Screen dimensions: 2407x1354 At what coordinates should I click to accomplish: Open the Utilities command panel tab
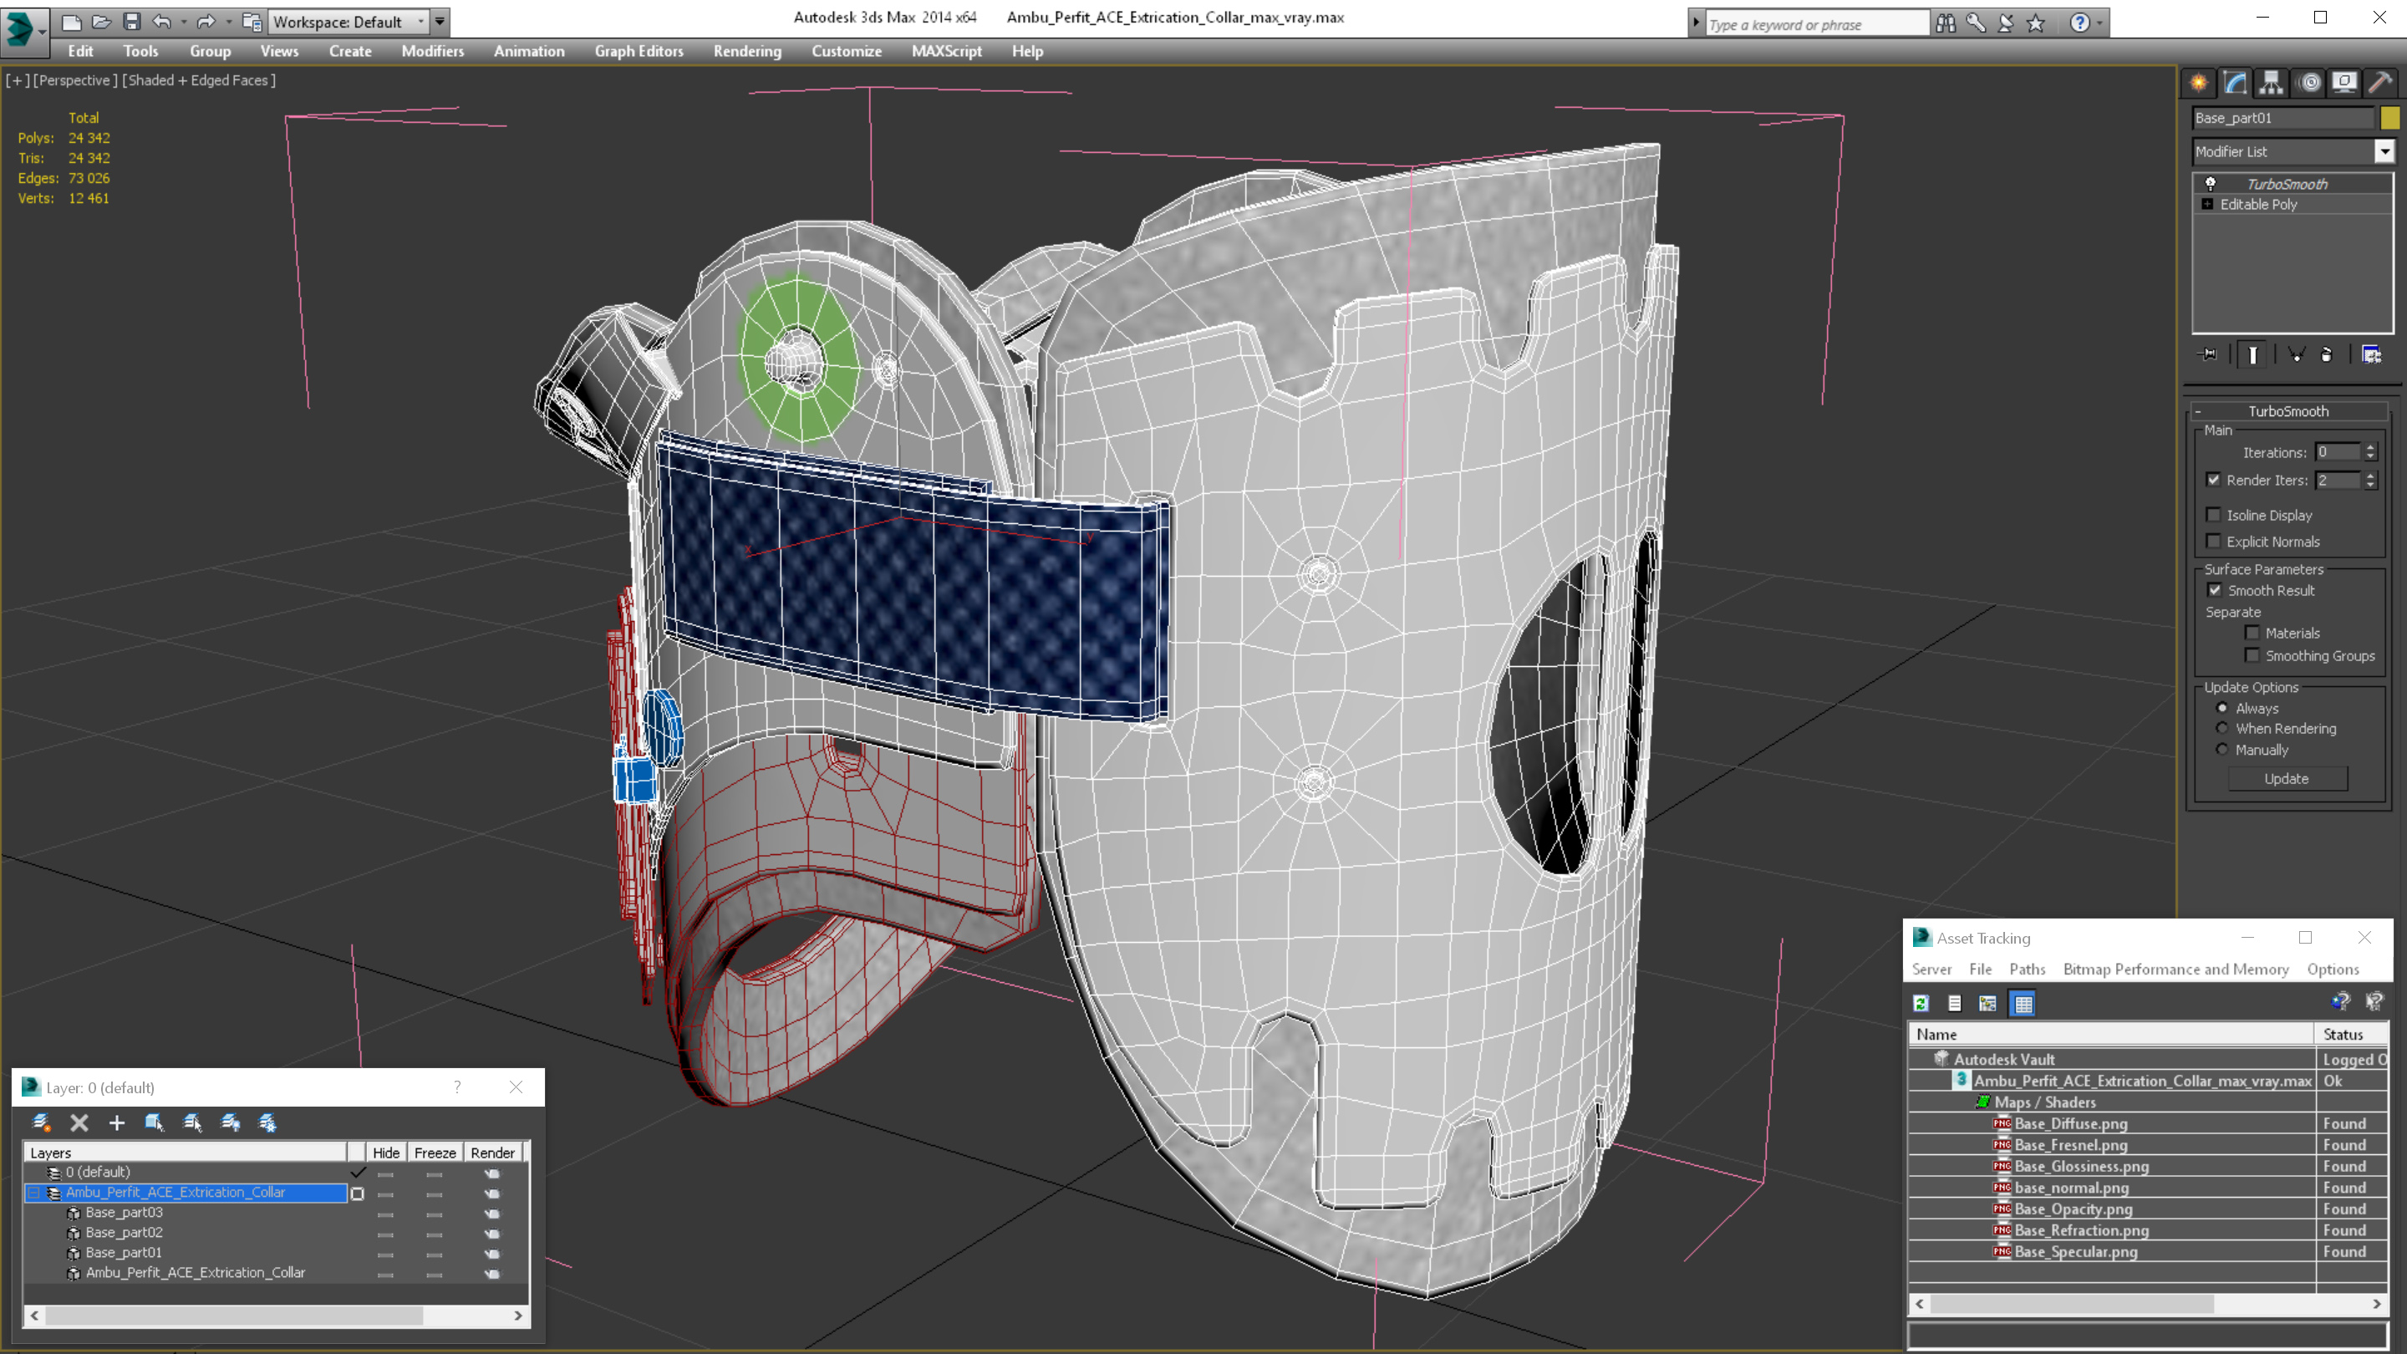(2381, 84)
